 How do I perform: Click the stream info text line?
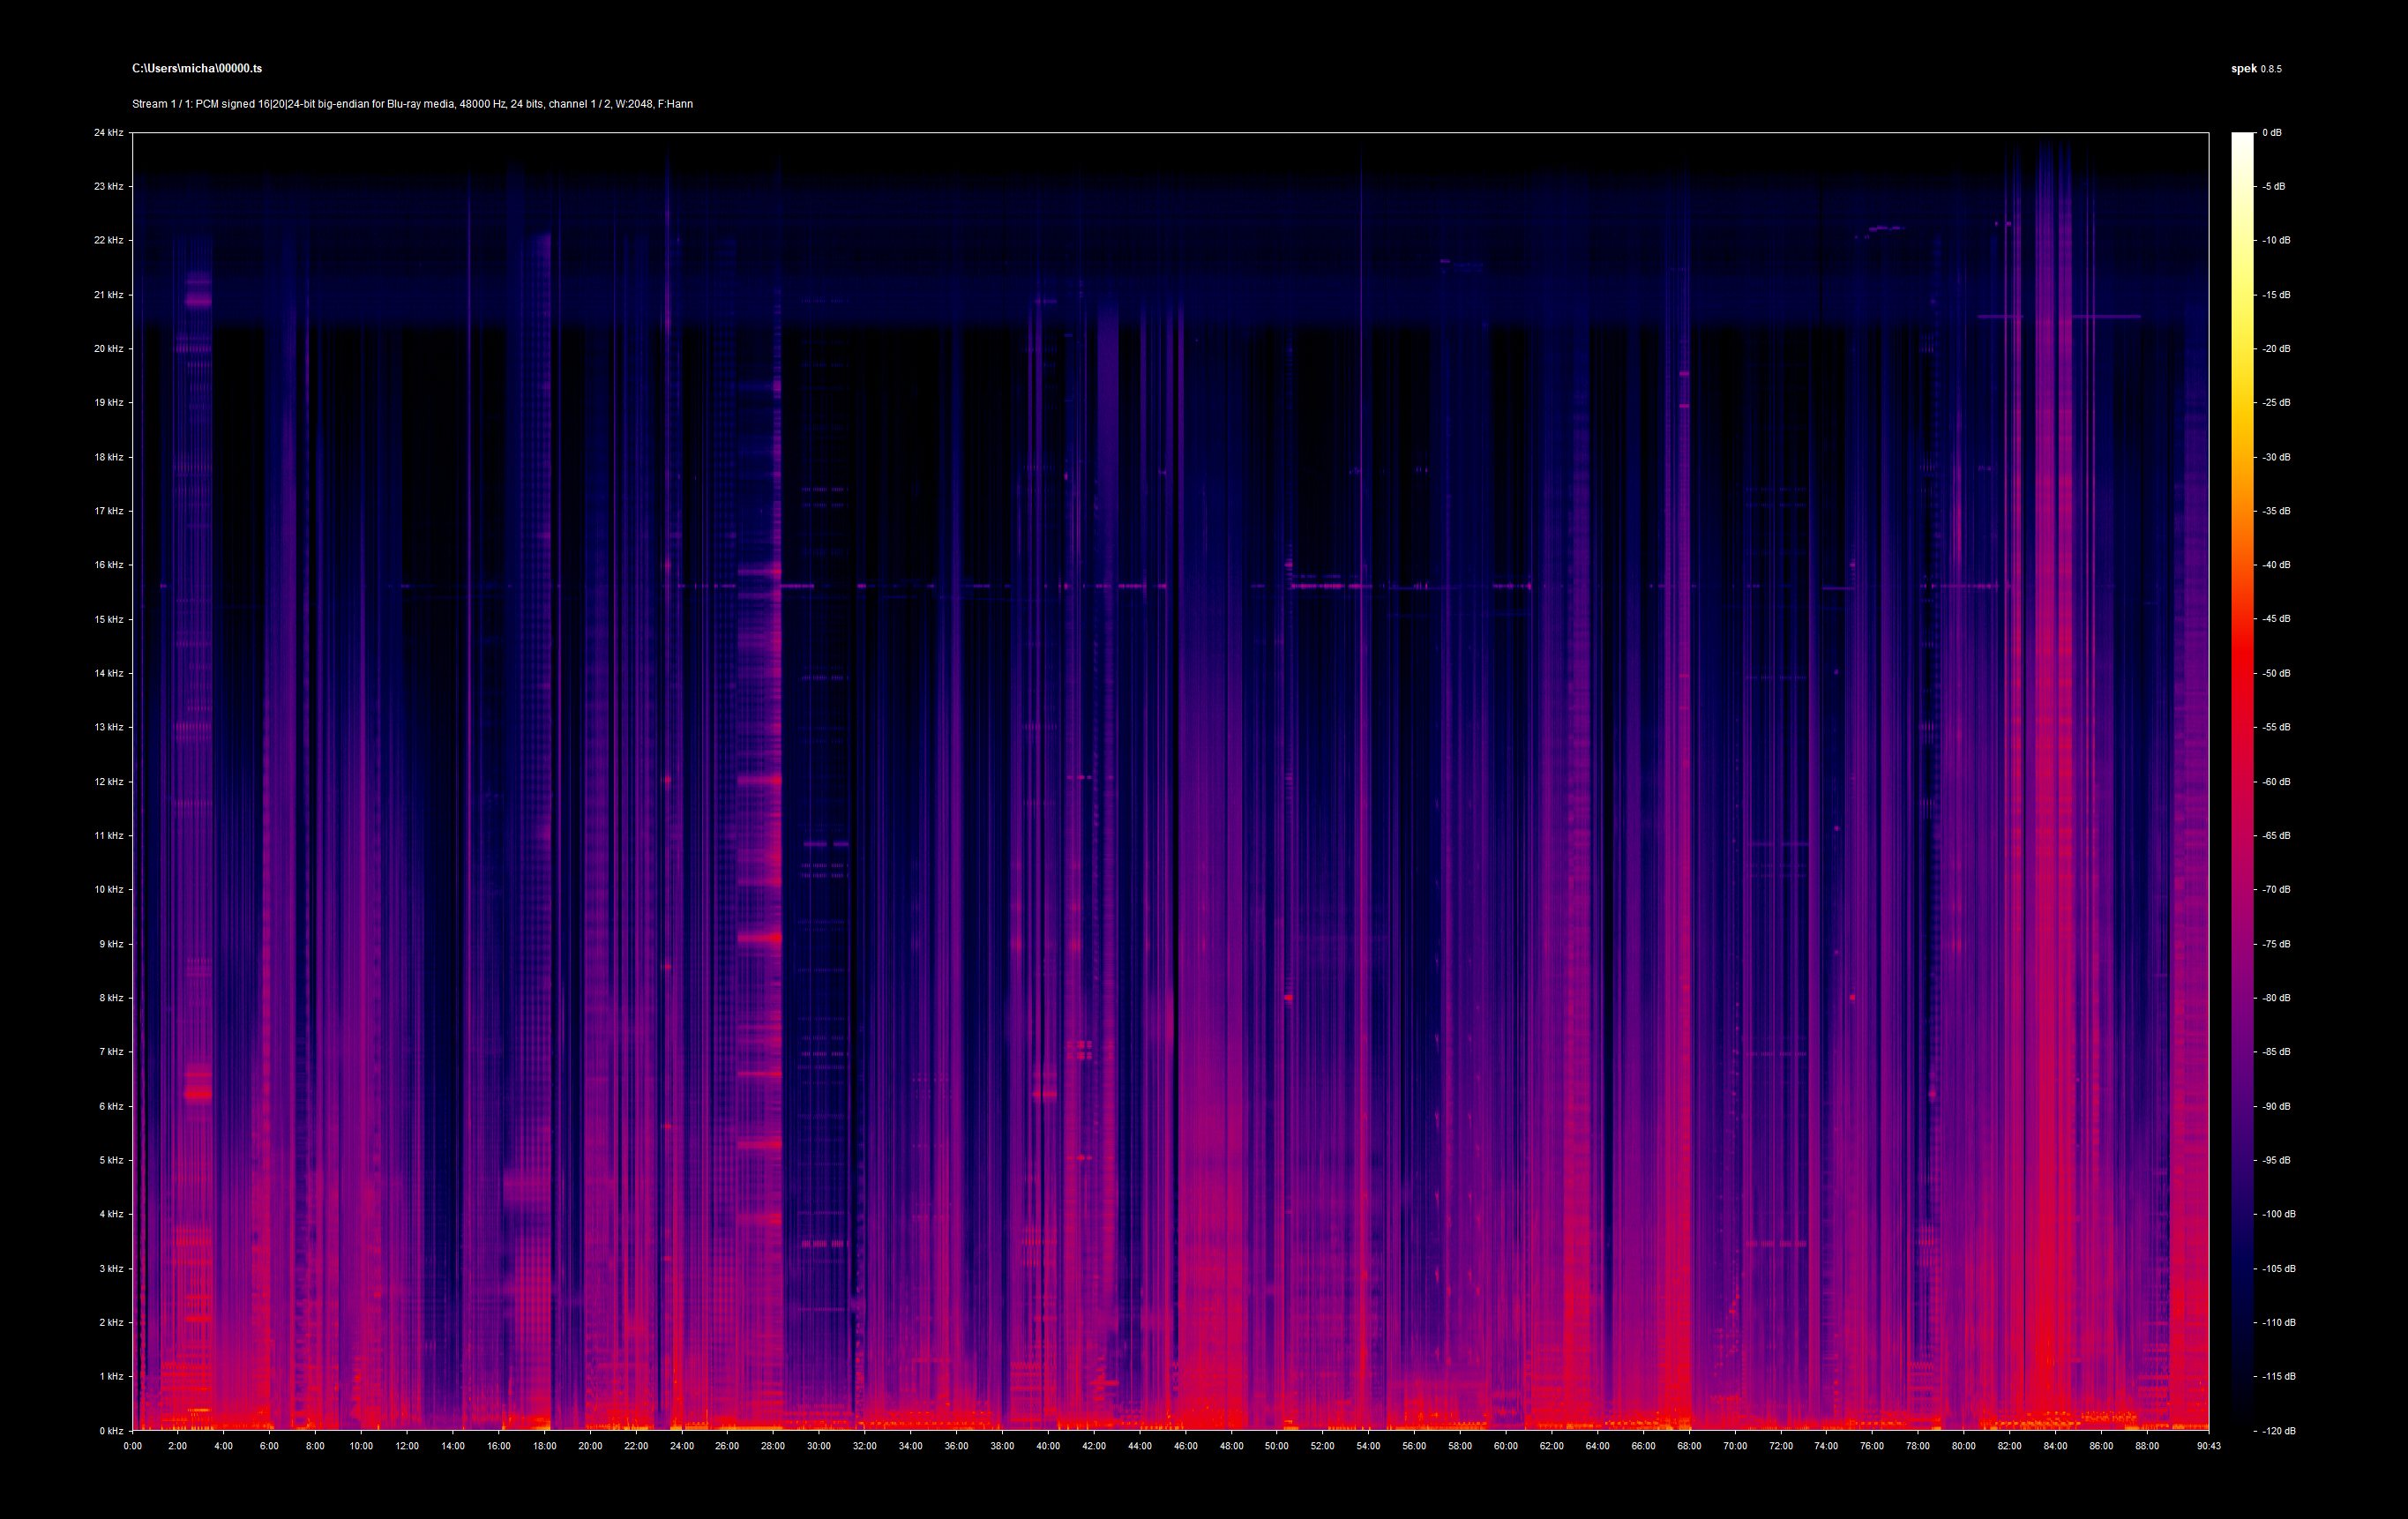[x=412, y=104]
